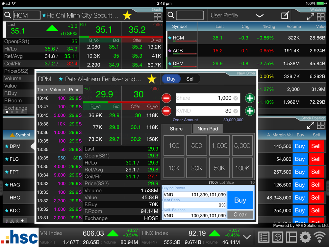Tap the Clear button in order form

tap(240, 215)
